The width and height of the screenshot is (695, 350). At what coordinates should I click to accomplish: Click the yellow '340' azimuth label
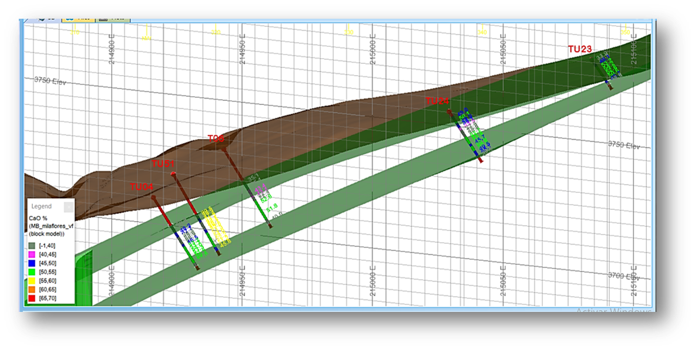(x=481, y=32)
